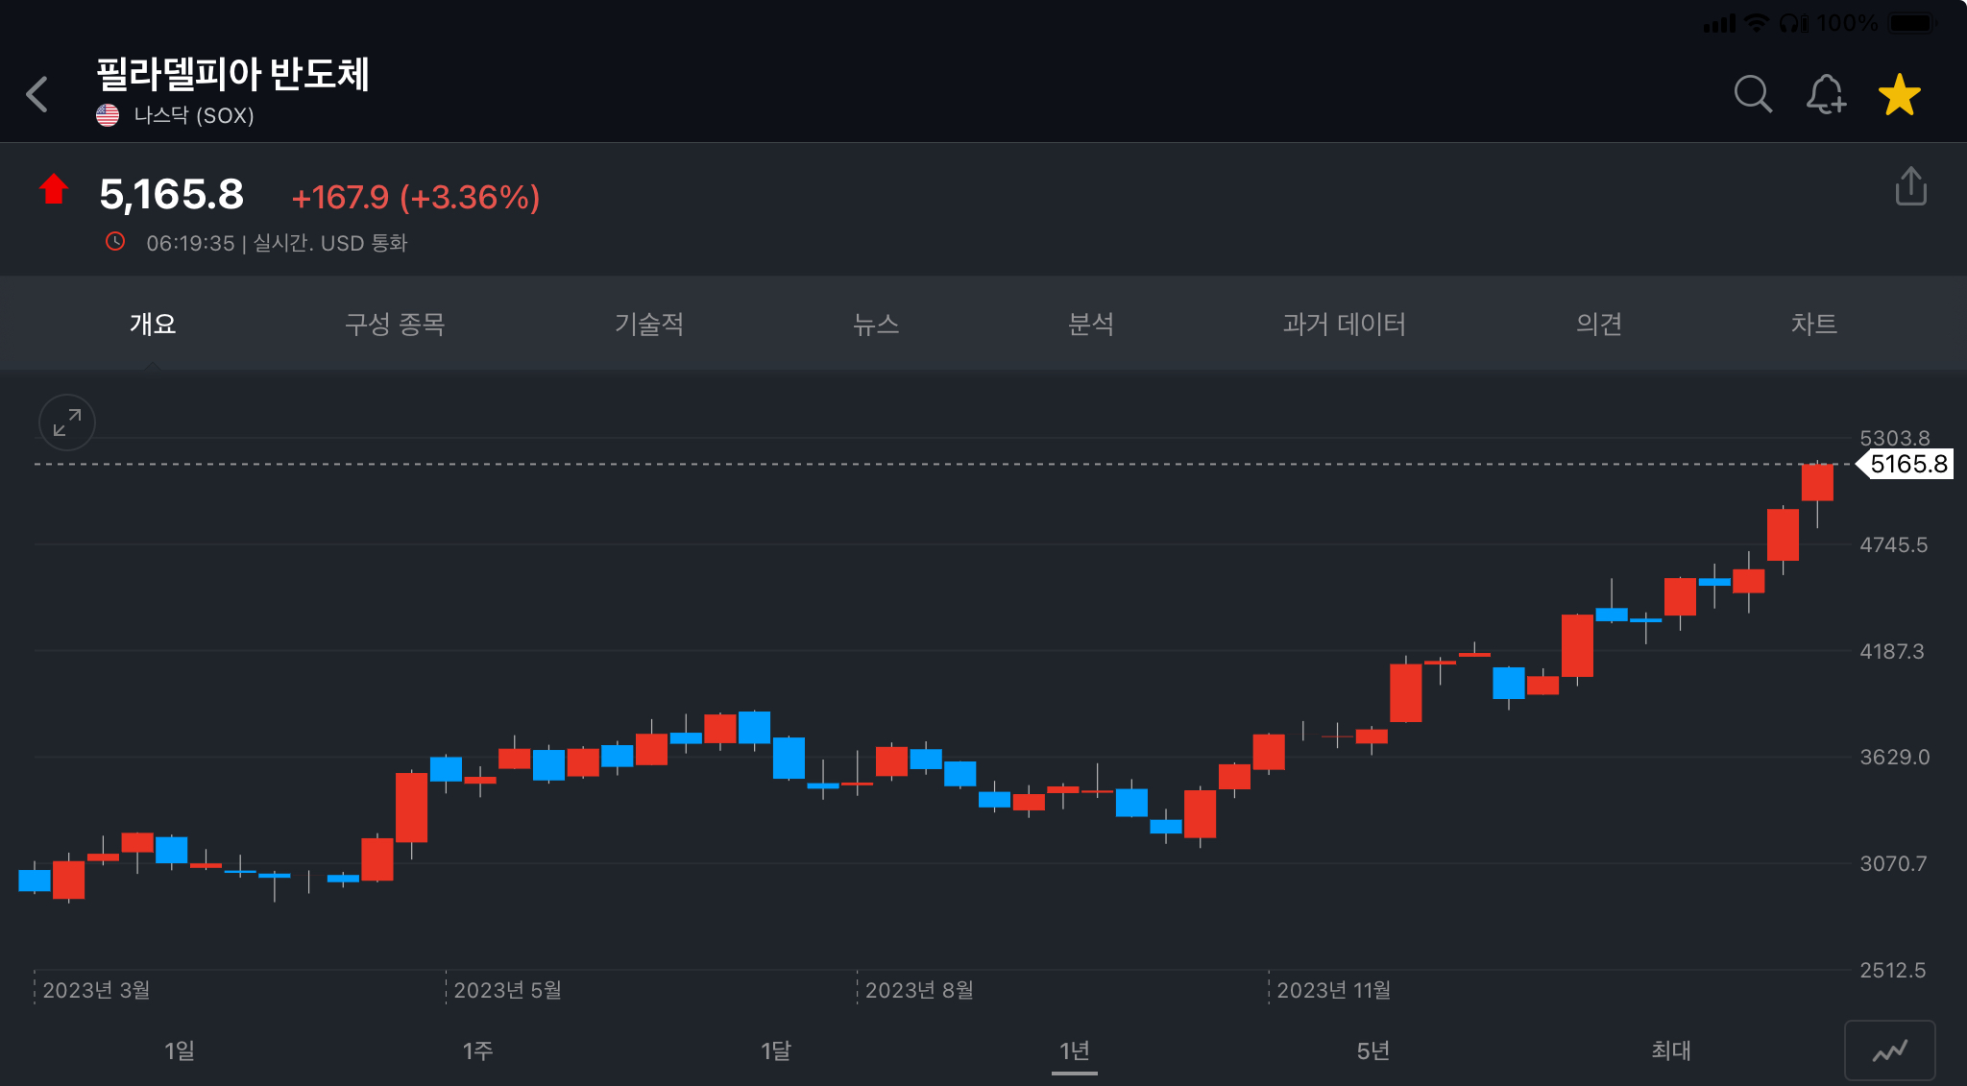Click the title 필라델피아 반도체
Screen dimensions: 1967x1086
[x=232, y=74]
